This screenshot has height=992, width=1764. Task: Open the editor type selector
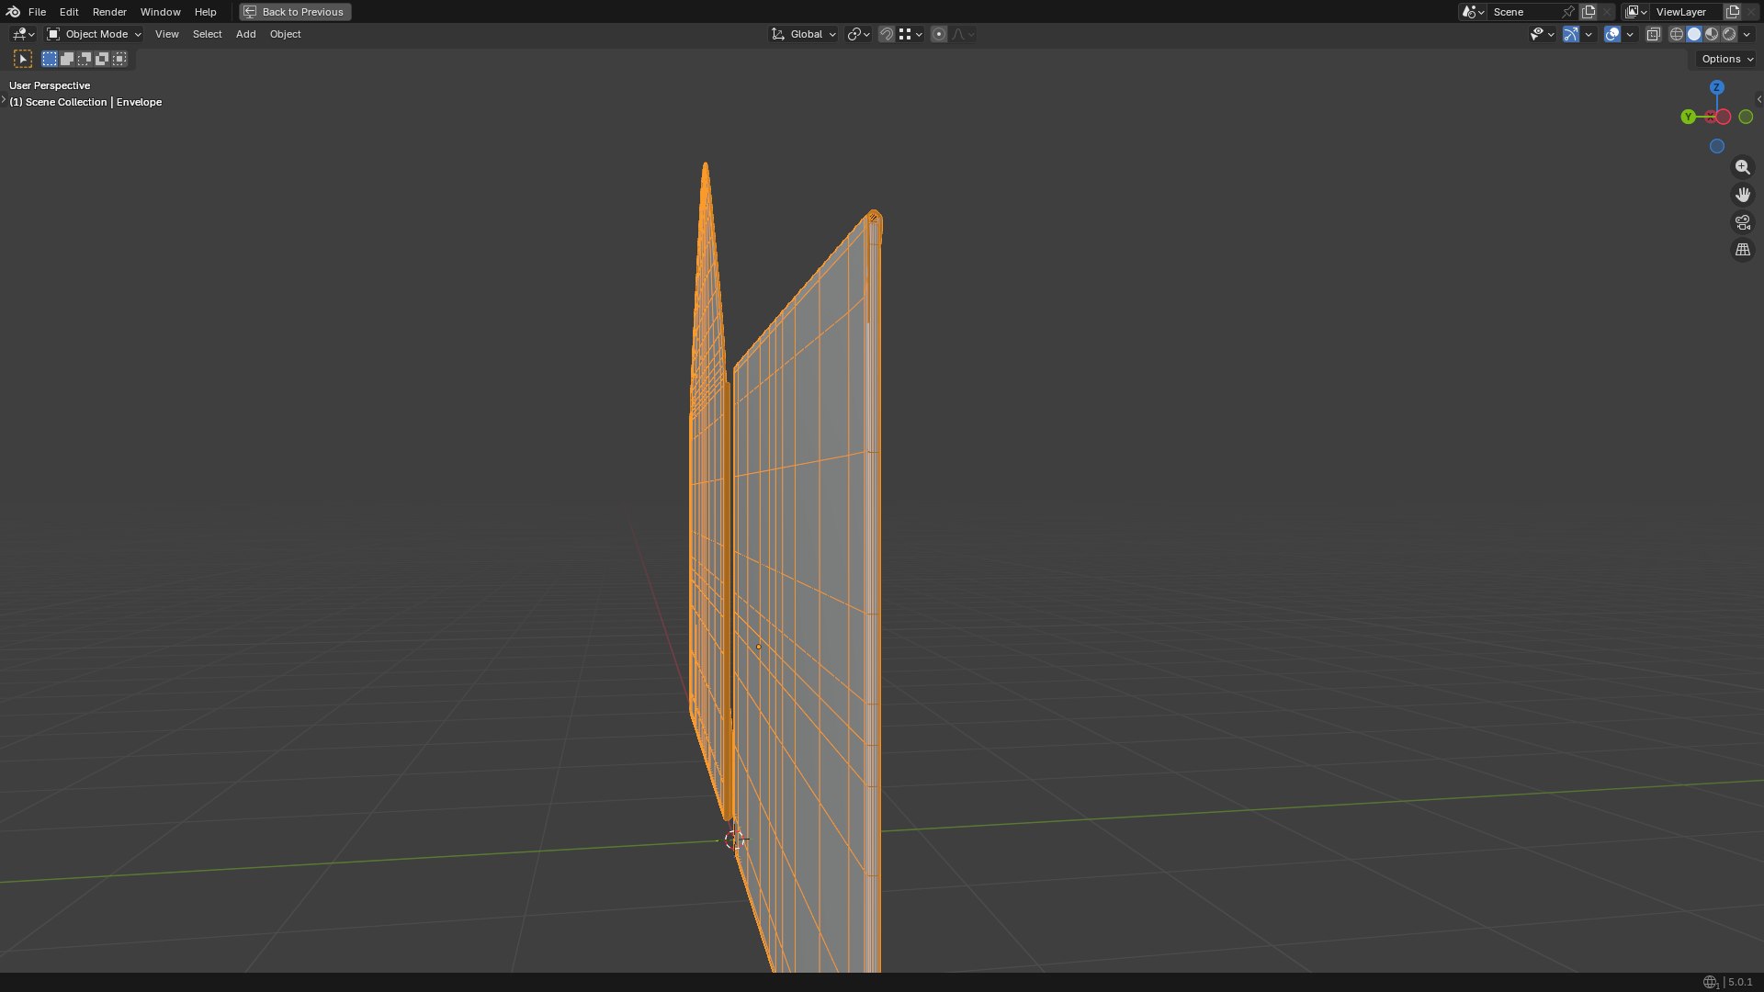point(23,34)
